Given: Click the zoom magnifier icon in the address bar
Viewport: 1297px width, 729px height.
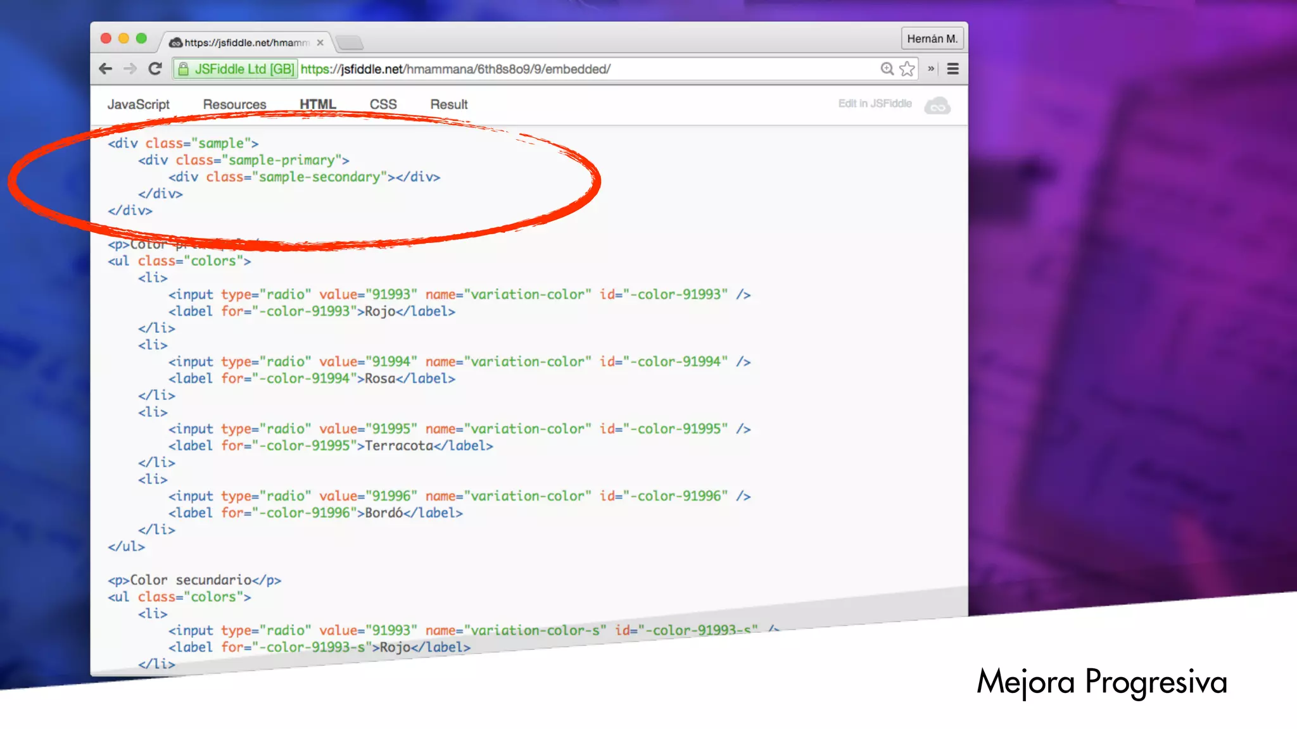Looking at the screenshot, I should point(887,69).
